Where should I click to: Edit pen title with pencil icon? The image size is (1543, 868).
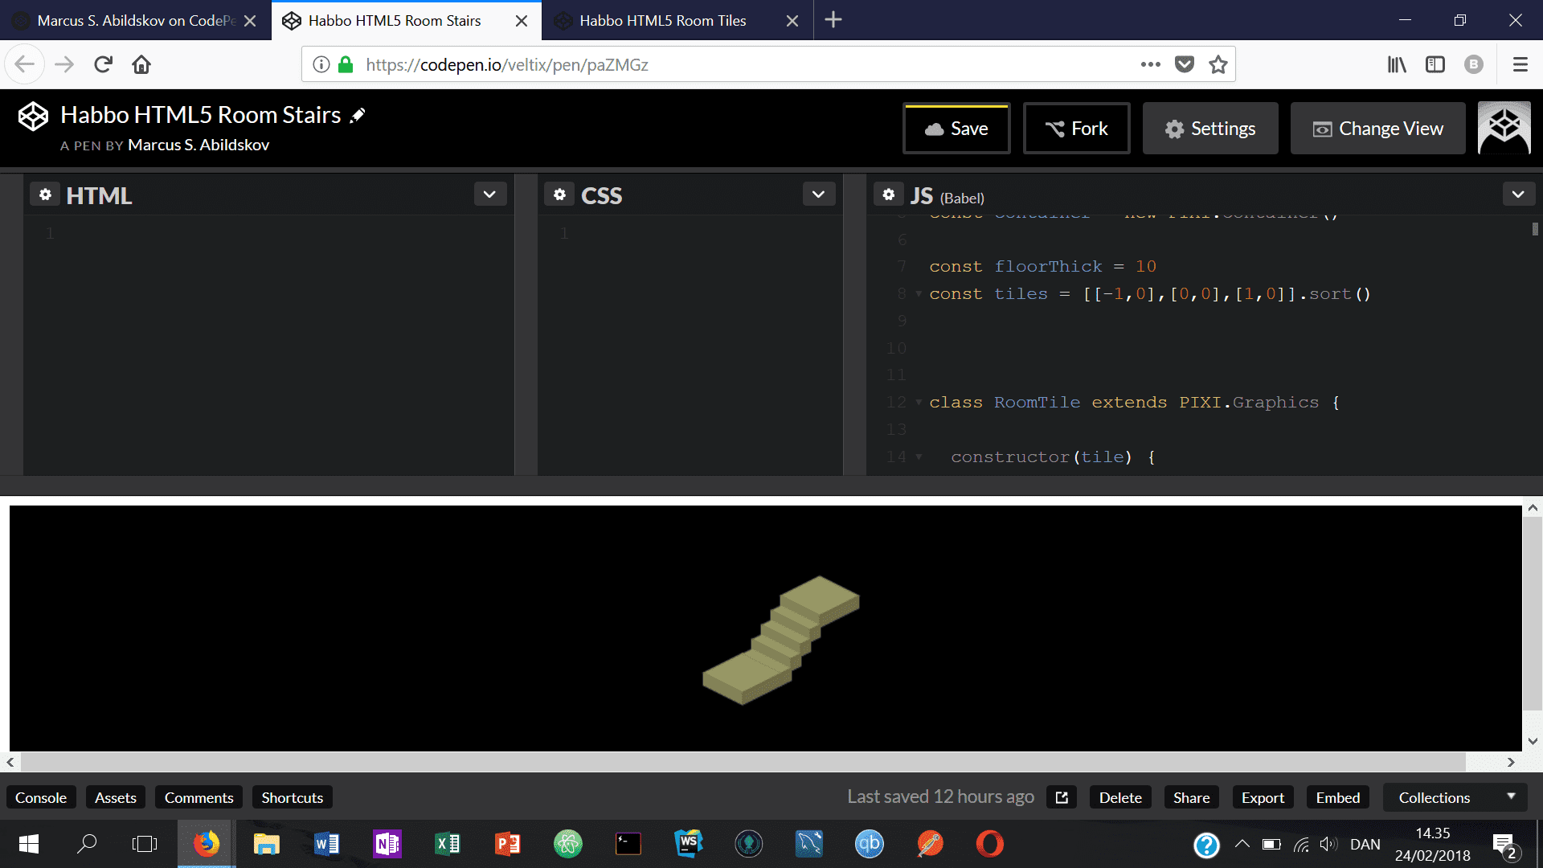358,116
